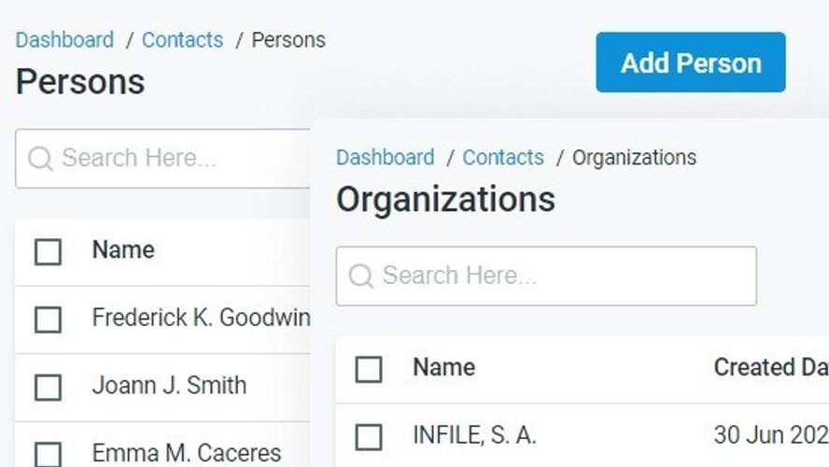This screenshot has height=467, width=829.
Task: Toggle the select-all checkbox in the Organizations table header
Action: tap(369, 369)
